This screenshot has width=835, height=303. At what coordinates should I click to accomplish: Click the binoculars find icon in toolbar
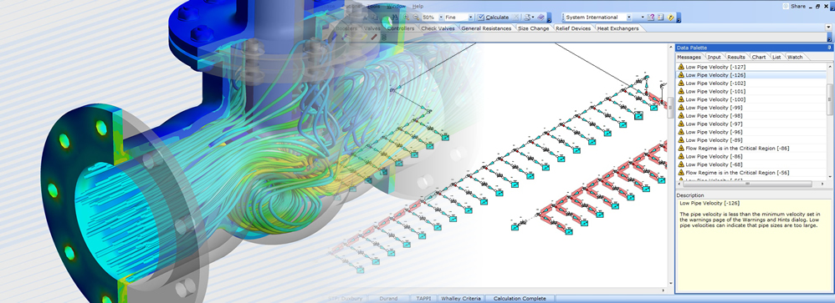[x=395, y=17]
